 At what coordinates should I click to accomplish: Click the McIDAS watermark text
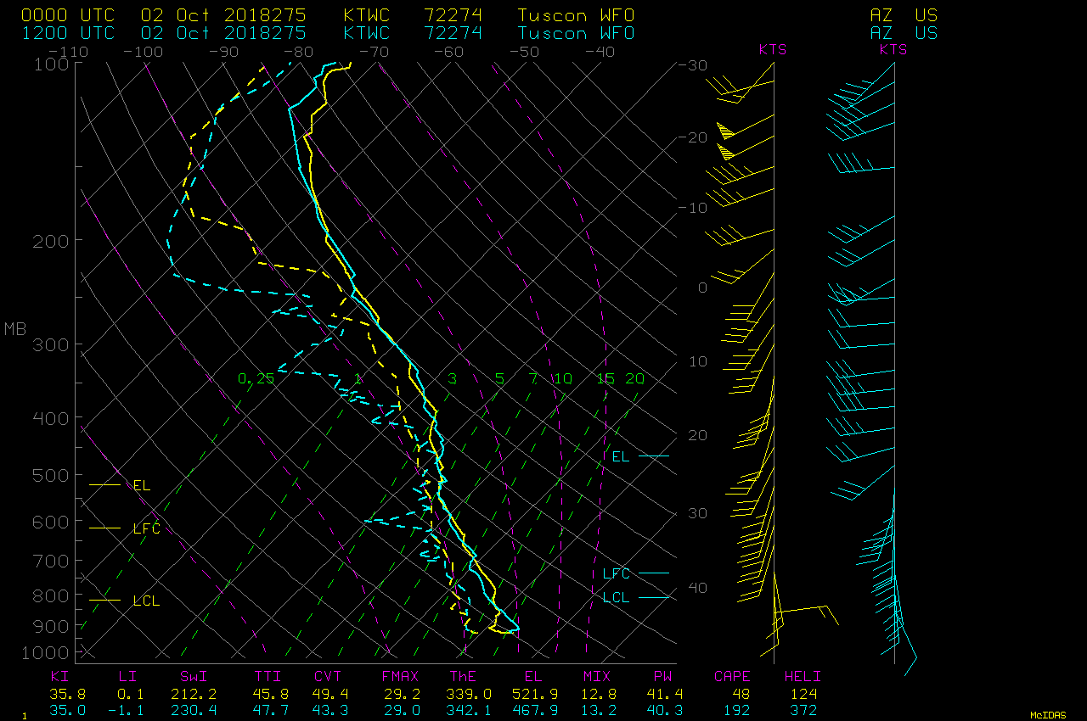click(x=1048, y=715)
